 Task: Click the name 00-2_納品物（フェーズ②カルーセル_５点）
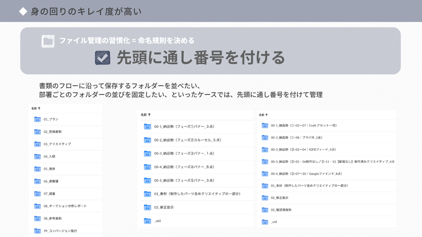point(188,140)
